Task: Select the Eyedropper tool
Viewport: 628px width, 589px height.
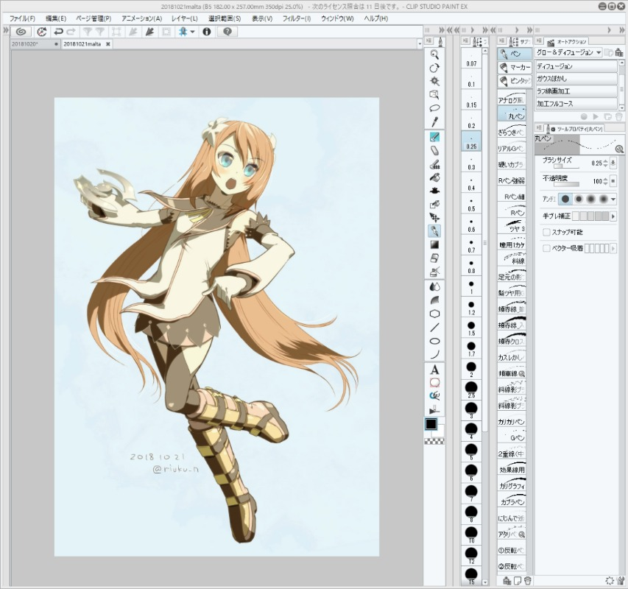Action: (434, 121)
